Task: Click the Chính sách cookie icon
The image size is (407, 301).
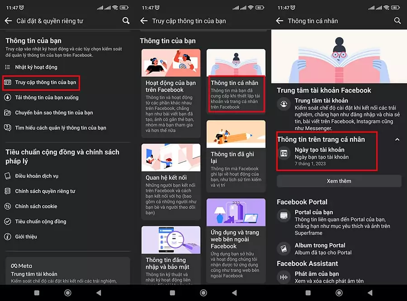Action: coord(8,206)
